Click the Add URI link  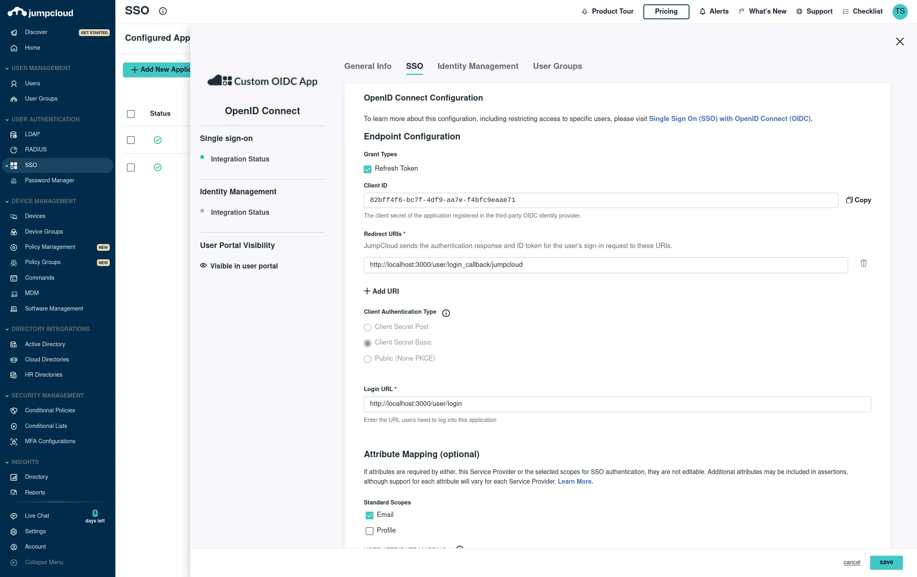(381, 291)
